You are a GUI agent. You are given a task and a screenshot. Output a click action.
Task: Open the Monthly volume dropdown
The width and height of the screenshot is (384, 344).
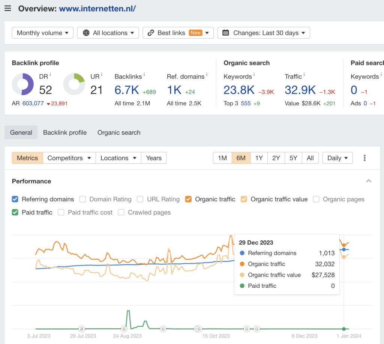pos(42,33)
